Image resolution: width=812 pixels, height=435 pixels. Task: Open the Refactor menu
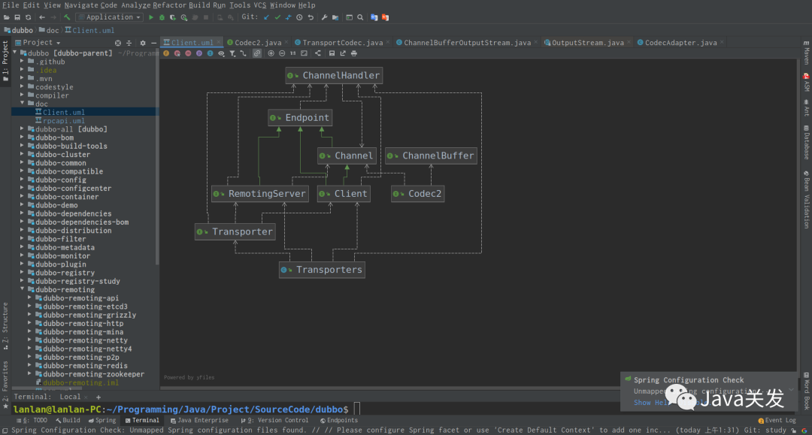coord(169,5)
